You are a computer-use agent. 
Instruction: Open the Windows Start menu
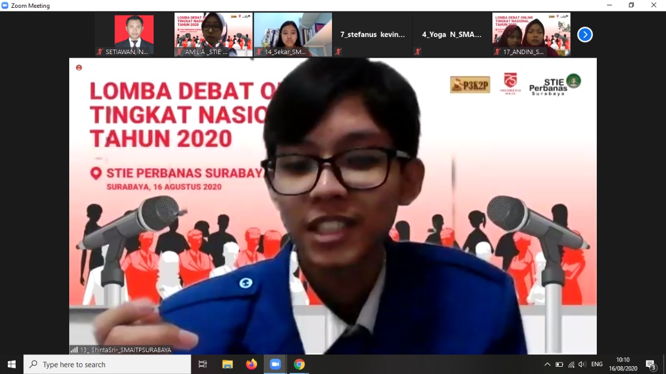tap(11, 364)
